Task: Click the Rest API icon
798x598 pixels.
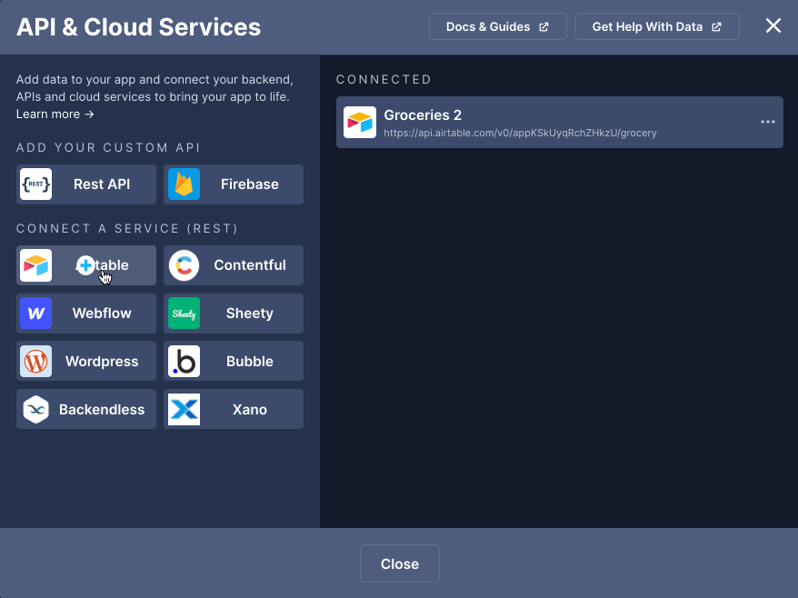Action: (35, 184)
